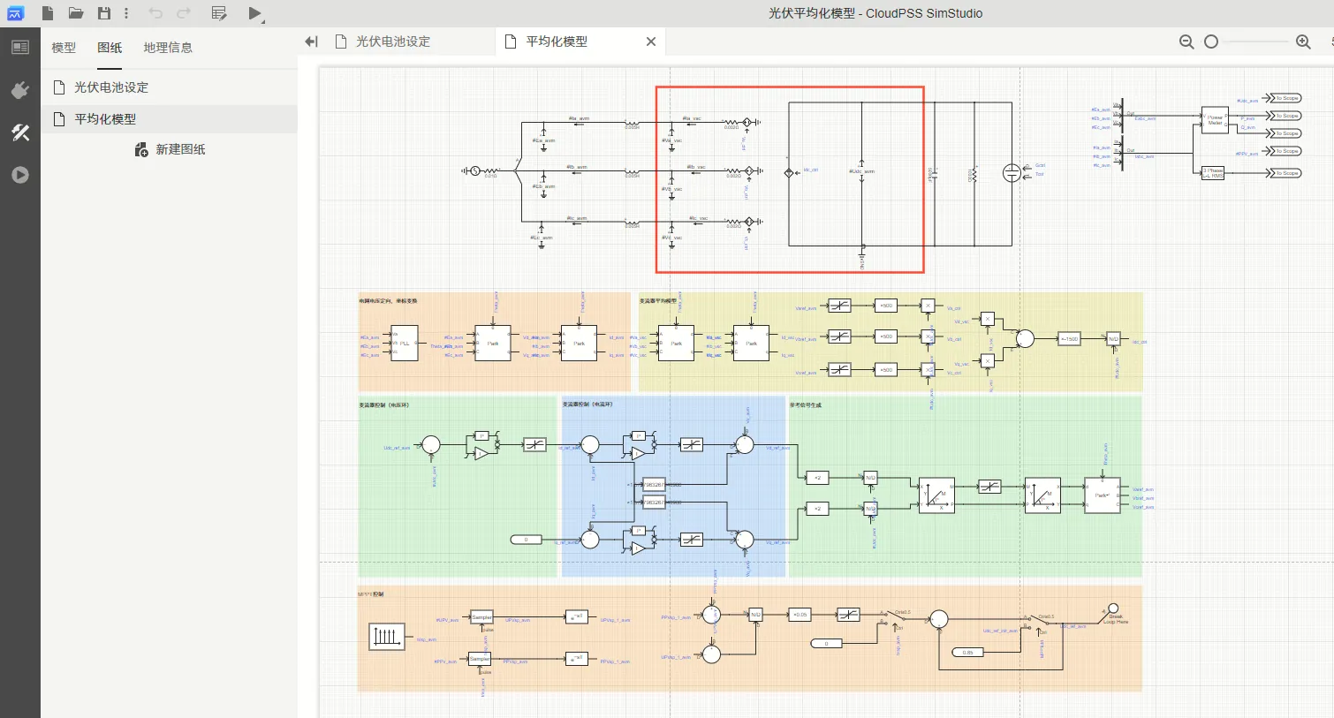Switch to the 地理信息 tab
The image size is (1334, 718).
(x=168, y=48)
